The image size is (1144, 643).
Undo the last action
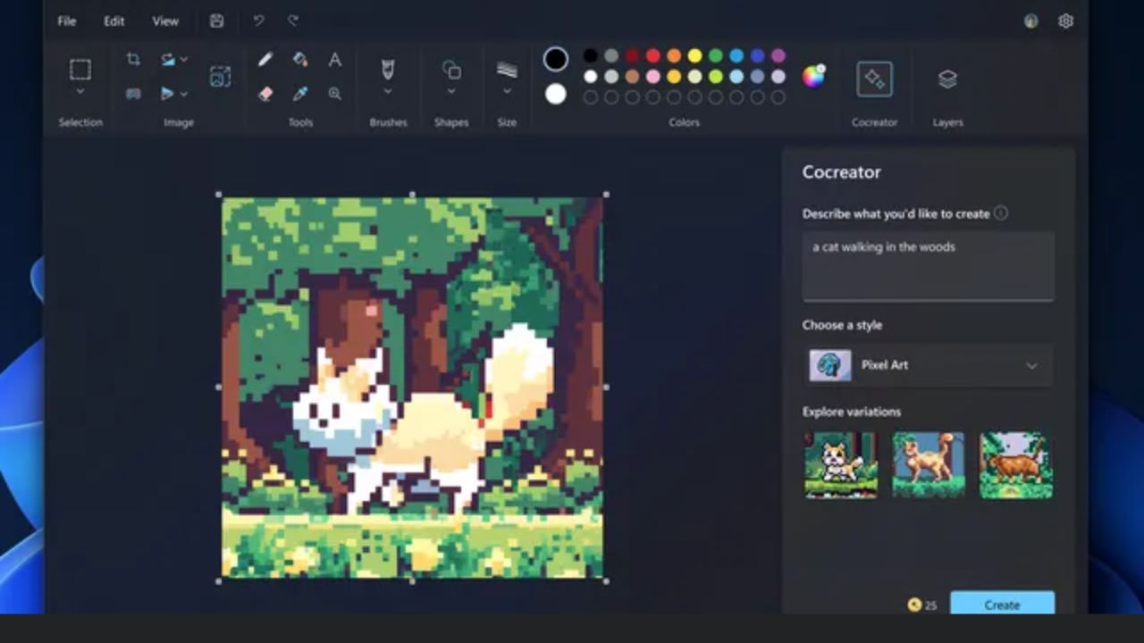coord(259,20)
